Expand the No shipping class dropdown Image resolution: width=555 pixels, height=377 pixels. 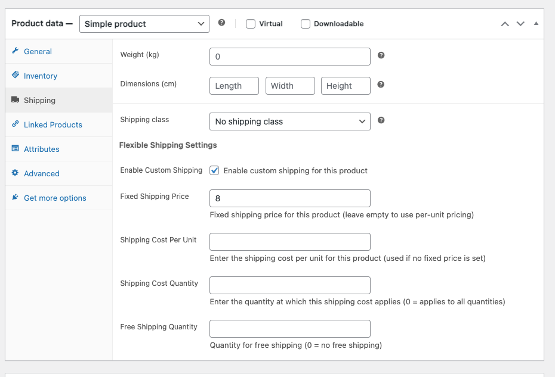point(289,121)
